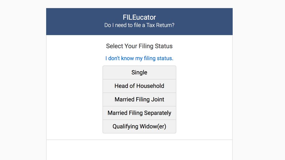Click the empty panel below the divider
The width and height of the screenshot is (285, 160).
139,150
